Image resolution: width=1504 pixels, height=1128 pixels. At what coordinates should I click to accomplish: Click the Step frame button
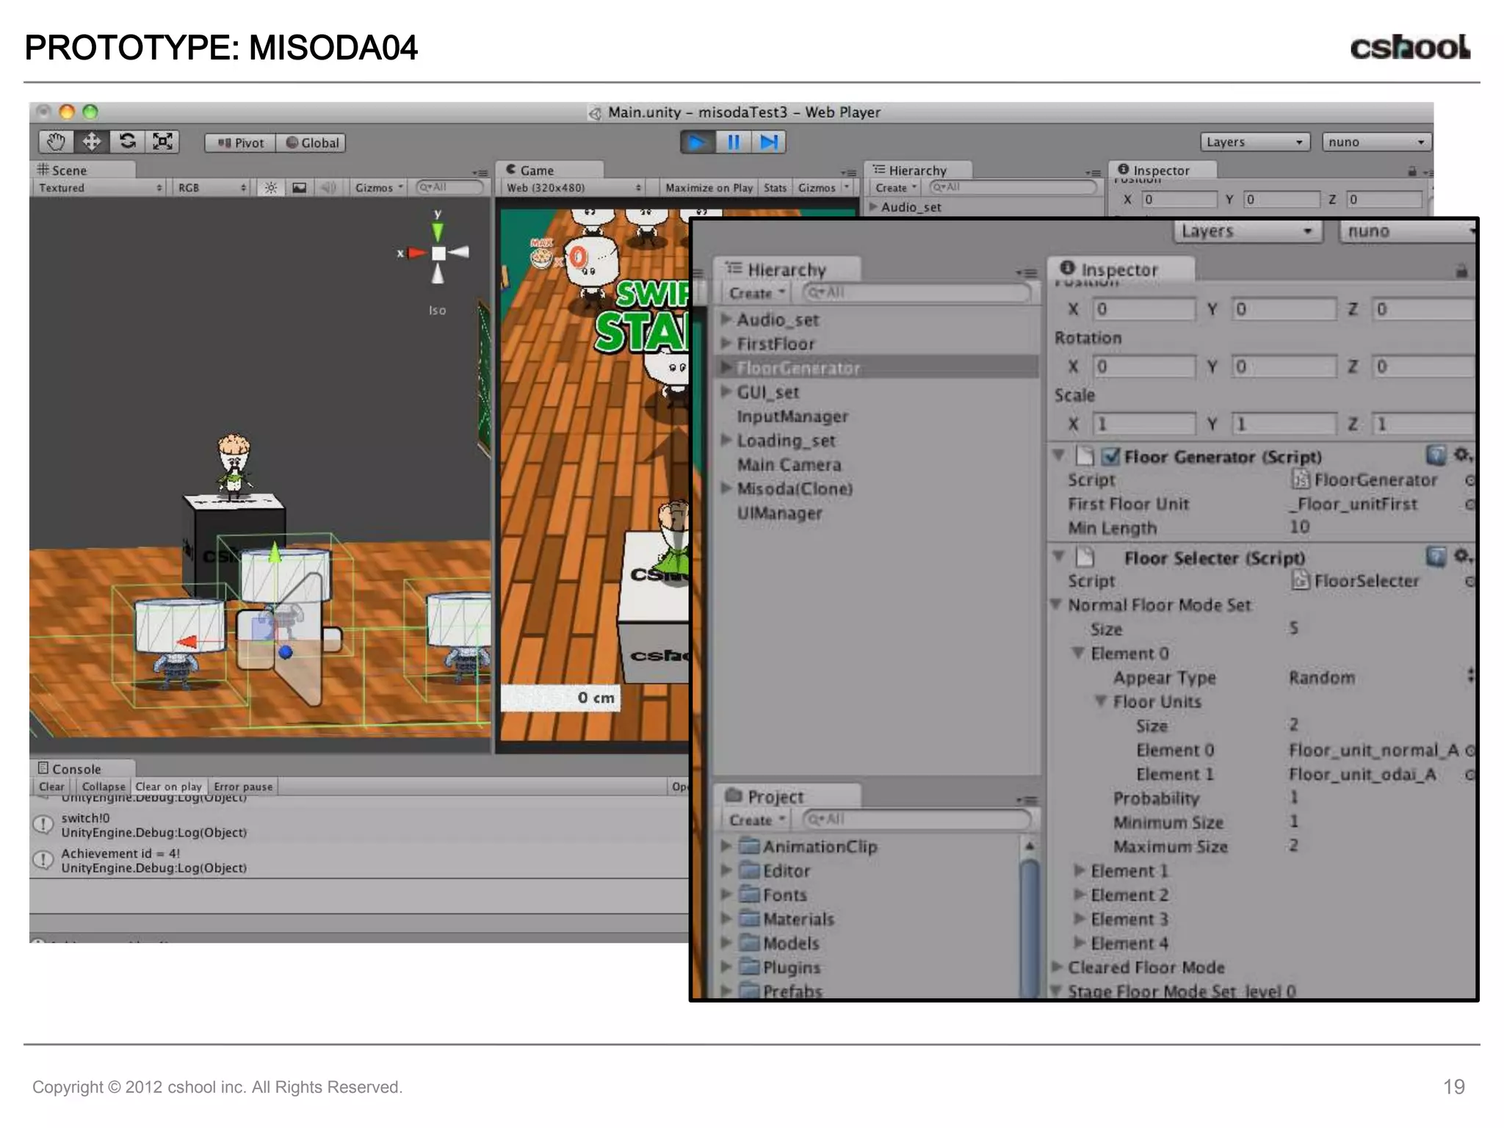[x=768, y=142]
